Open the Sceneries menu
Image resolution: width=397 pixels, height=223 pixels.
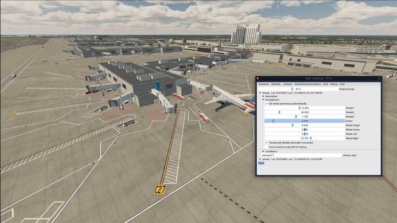[264, 84]
